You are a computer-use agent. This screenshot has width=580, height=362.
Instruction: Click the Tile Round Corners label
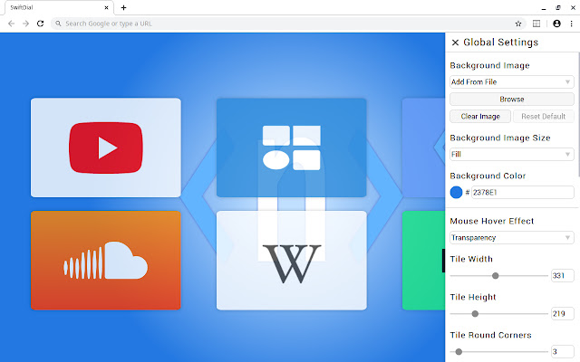(490, 335)
